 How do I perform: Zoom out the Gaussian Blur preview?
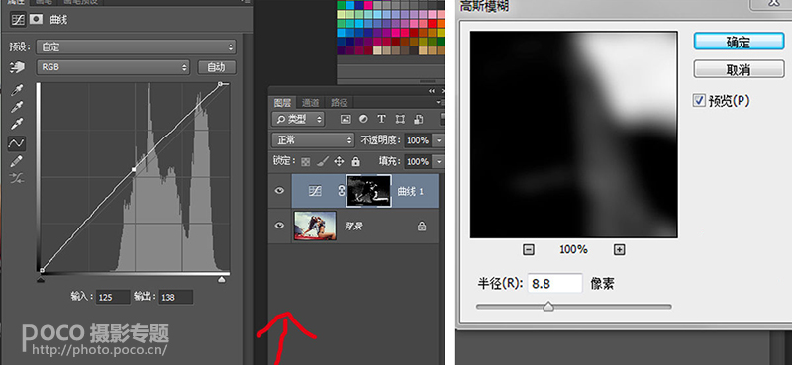529,249
